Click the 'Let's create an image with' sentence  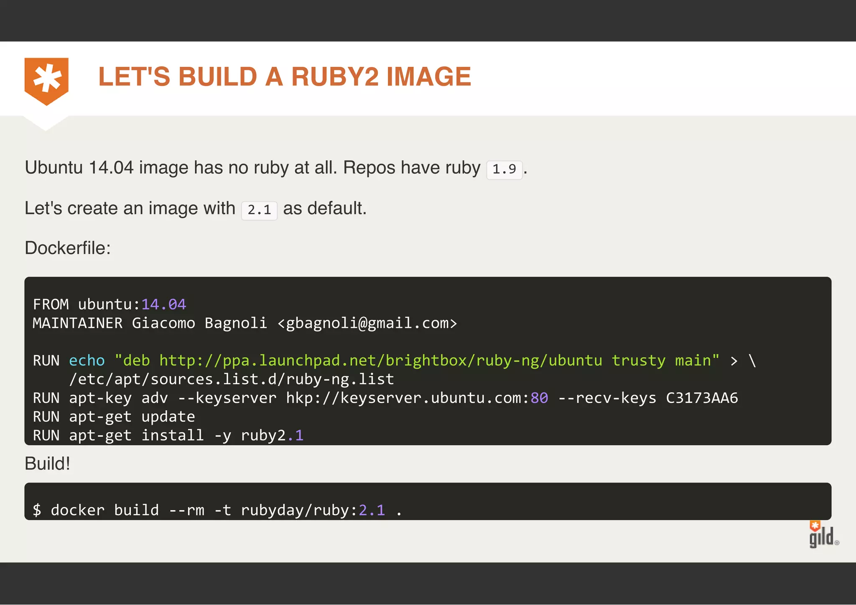coord(196,208)
